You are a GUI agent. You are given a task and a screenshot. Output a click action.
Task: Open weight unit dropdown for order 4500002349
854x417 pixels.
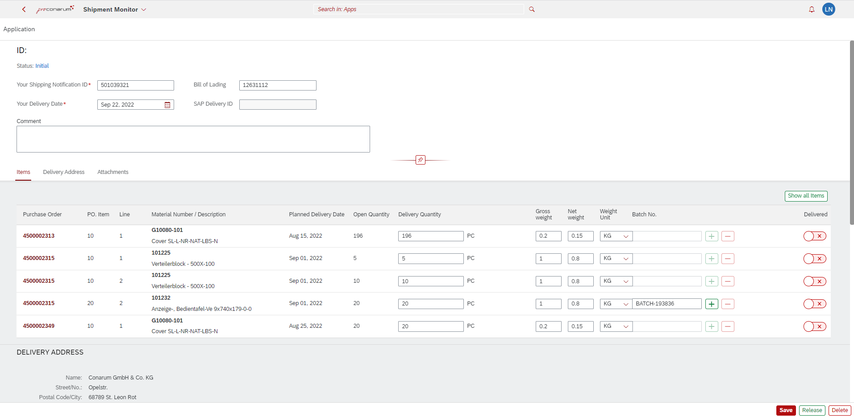coord(616,326)
